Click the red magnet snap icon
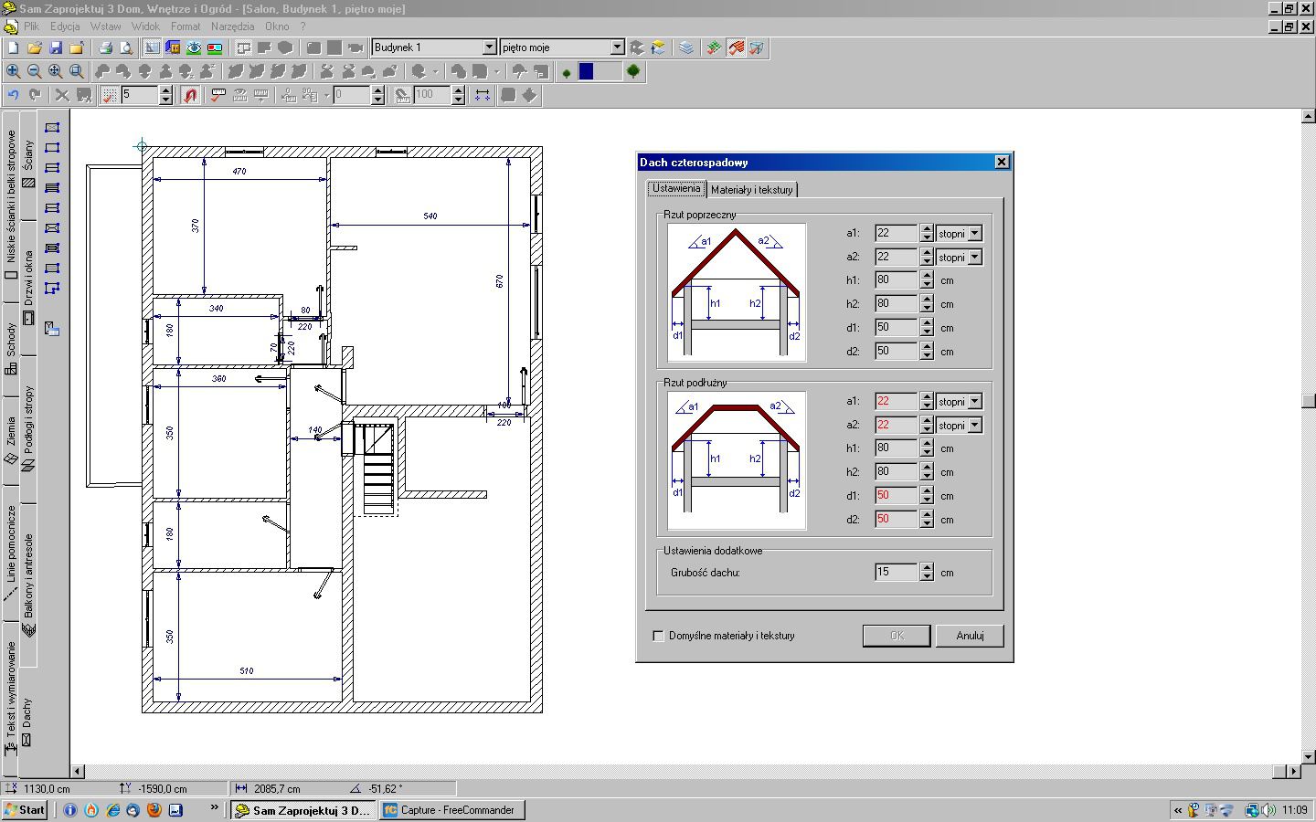Image resolution: width=1316 pixels, height=822 pixels. pos(190,95)
